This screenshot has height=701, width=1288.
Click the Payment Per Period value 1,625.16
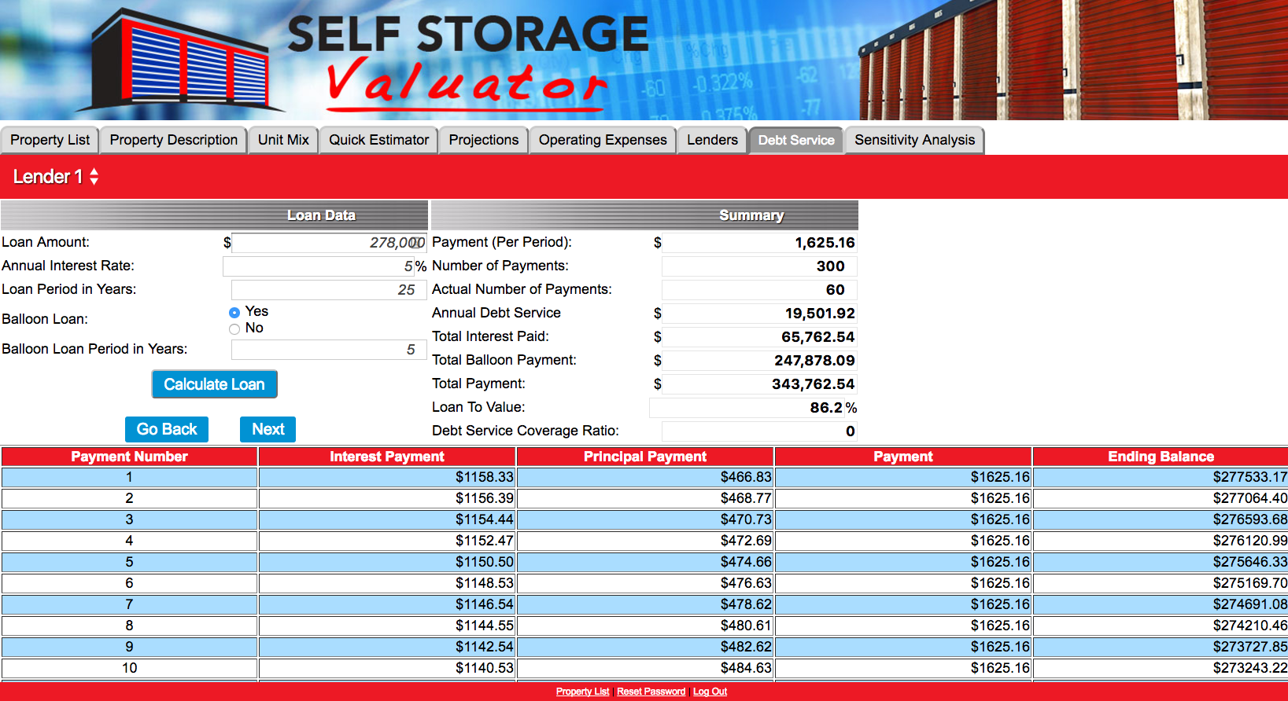pos(759,243)
